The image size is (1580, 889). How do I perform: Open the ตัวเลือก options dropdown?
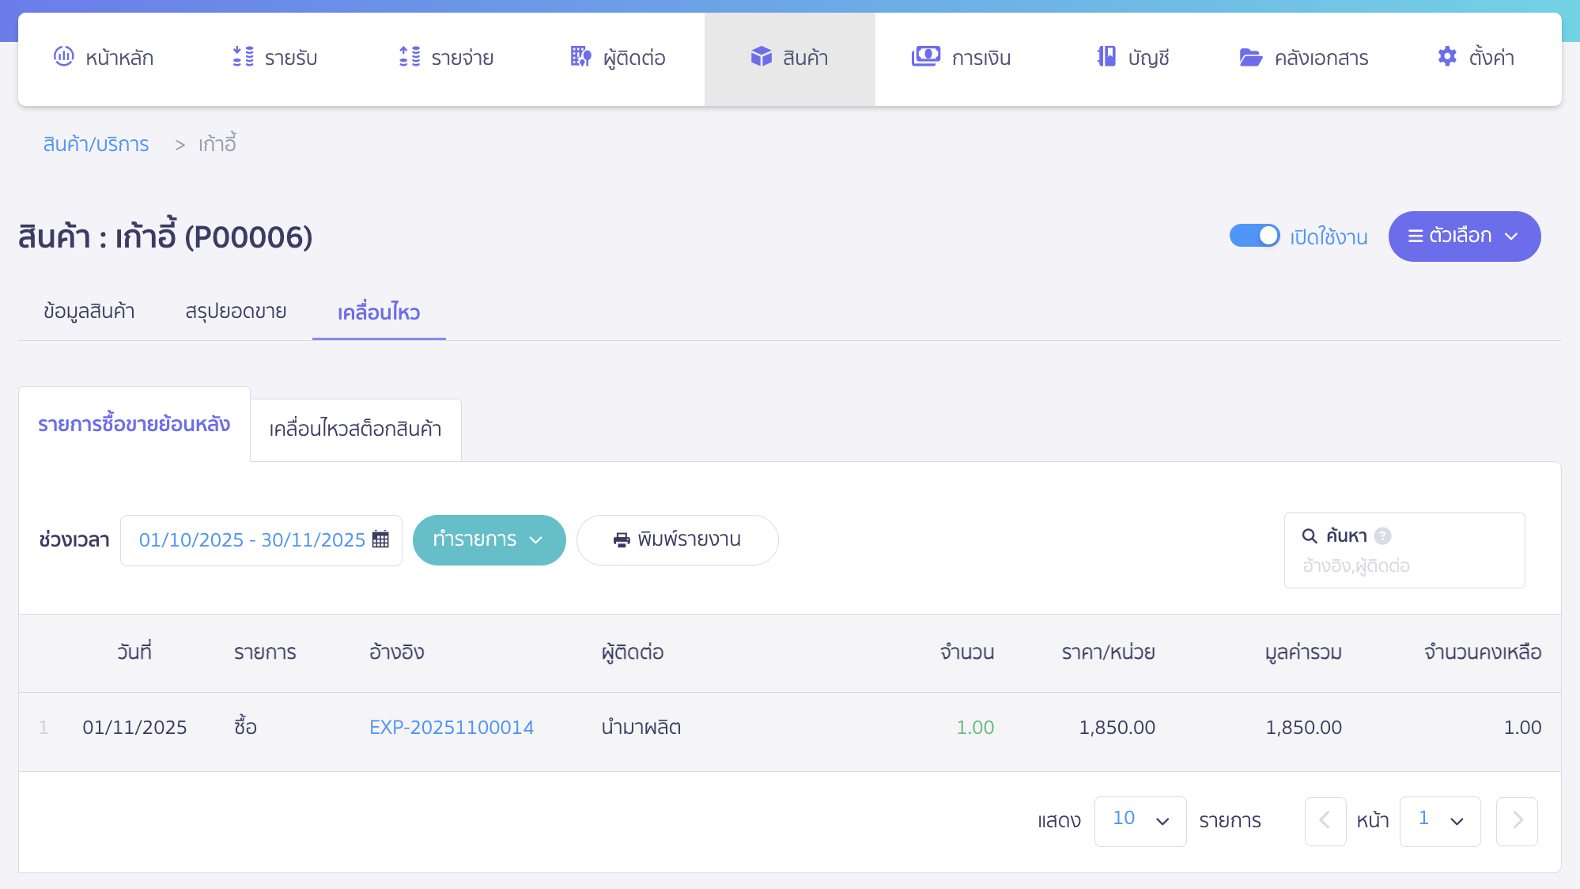tap(1464, 236)
